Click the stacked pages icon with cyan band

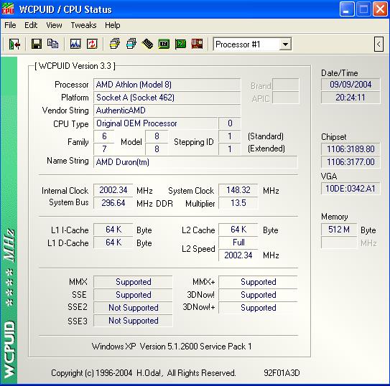click(x=131, y=44)
